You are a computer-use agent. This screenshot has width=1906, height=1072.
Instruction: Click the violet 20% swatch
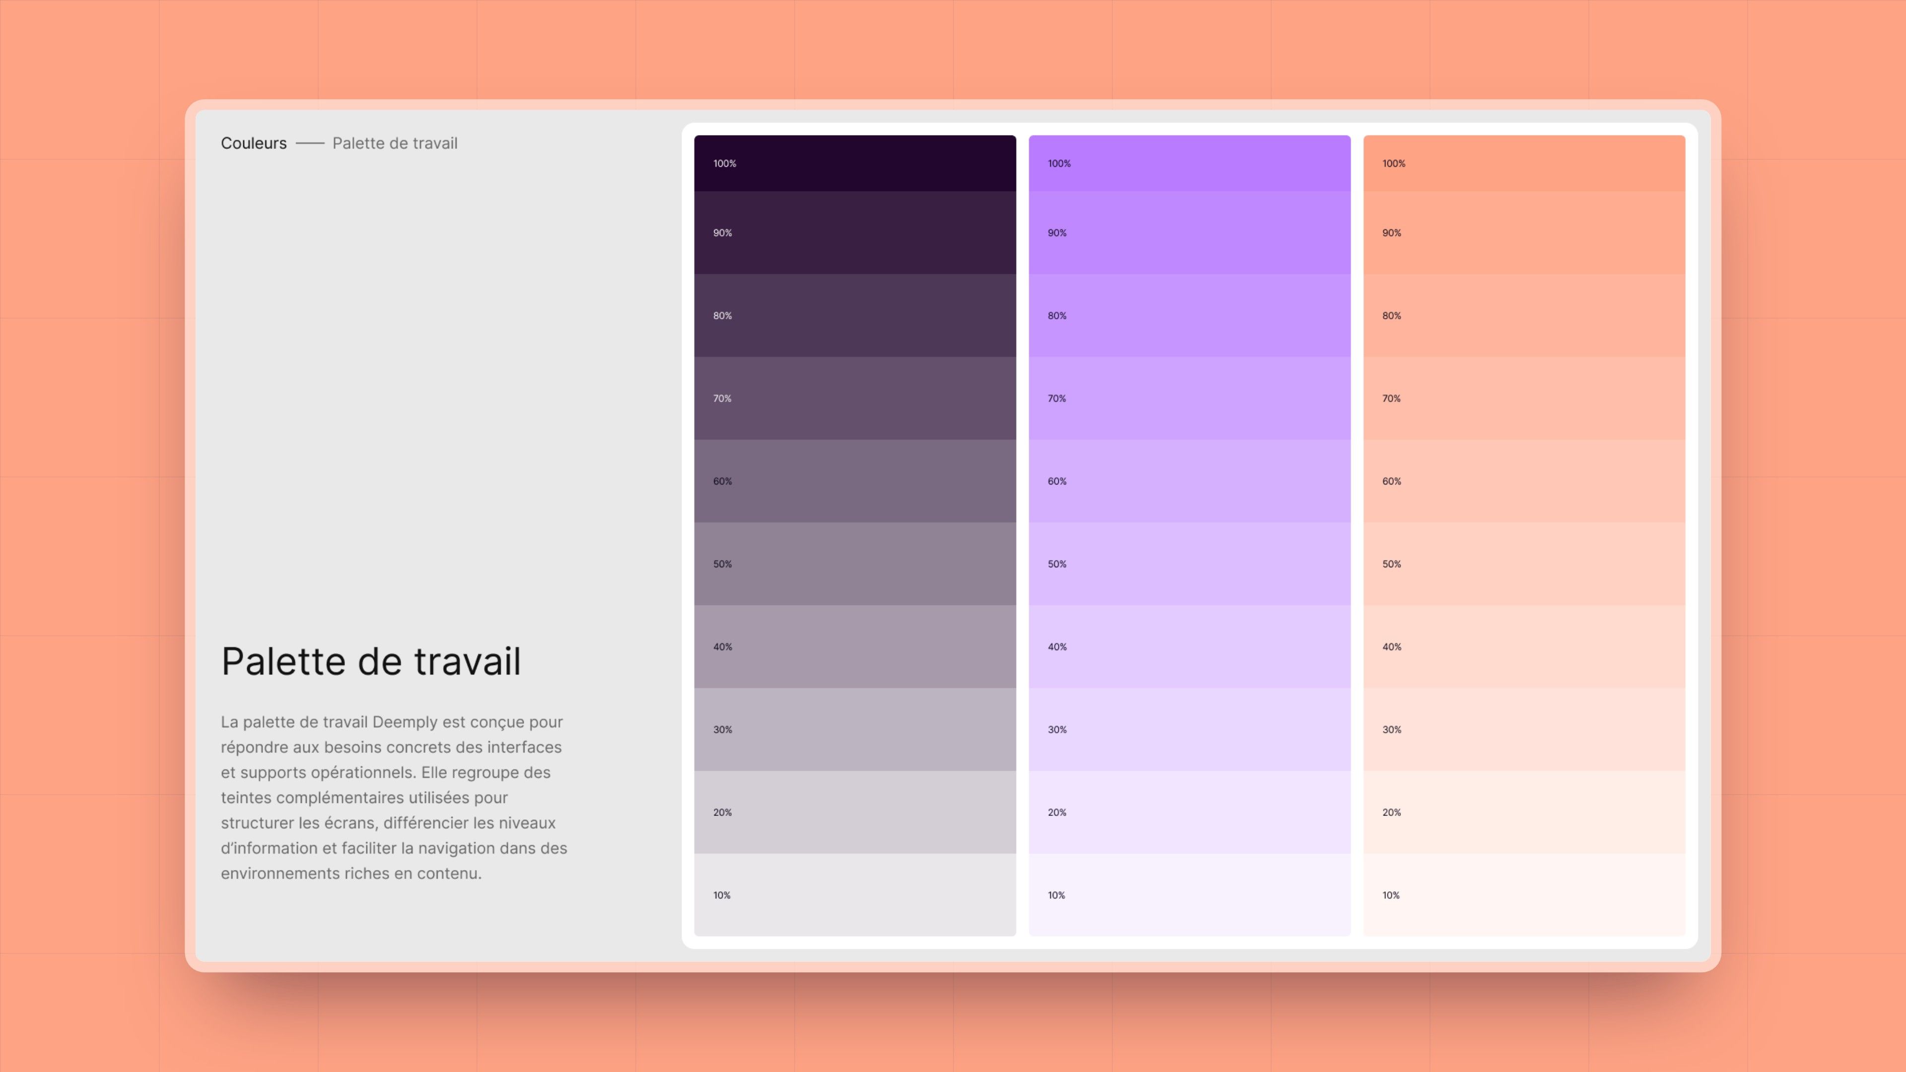(1189, 813)
